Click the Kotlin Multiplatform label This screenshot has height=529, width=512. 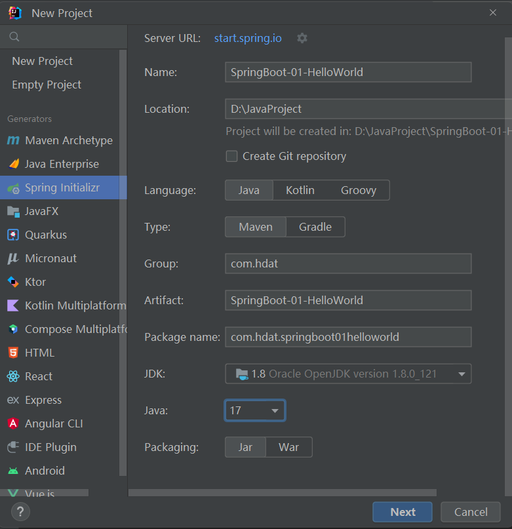coord(75,305)
